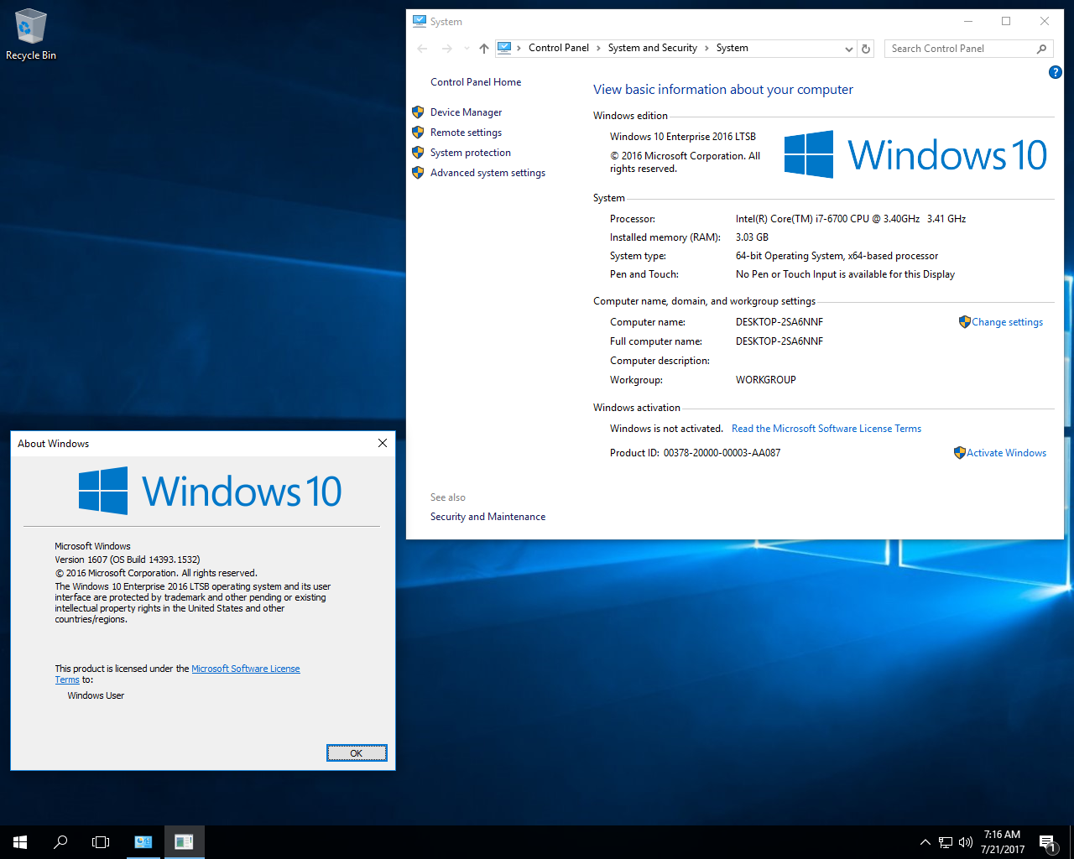The width and height of the screenshot is (1074, 859).
Task: Select System breadcrumb in address bar
Action: point(733,48)
